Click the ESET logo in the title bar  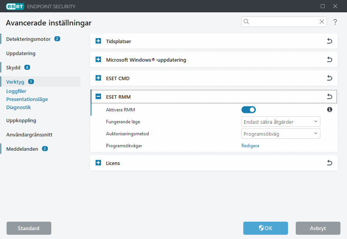(15, 6)
